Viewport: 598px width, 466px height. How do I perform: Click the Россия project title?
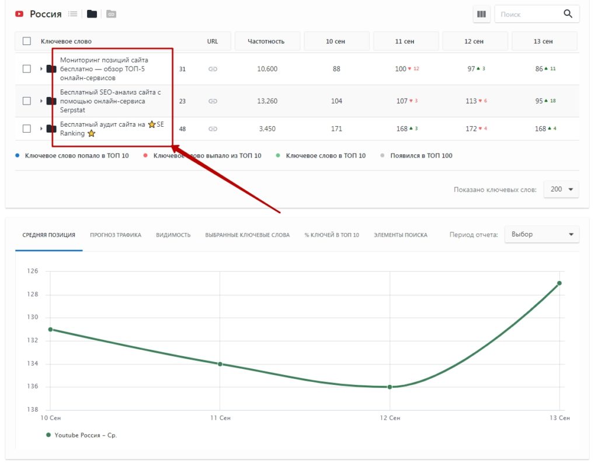point(46,14)
